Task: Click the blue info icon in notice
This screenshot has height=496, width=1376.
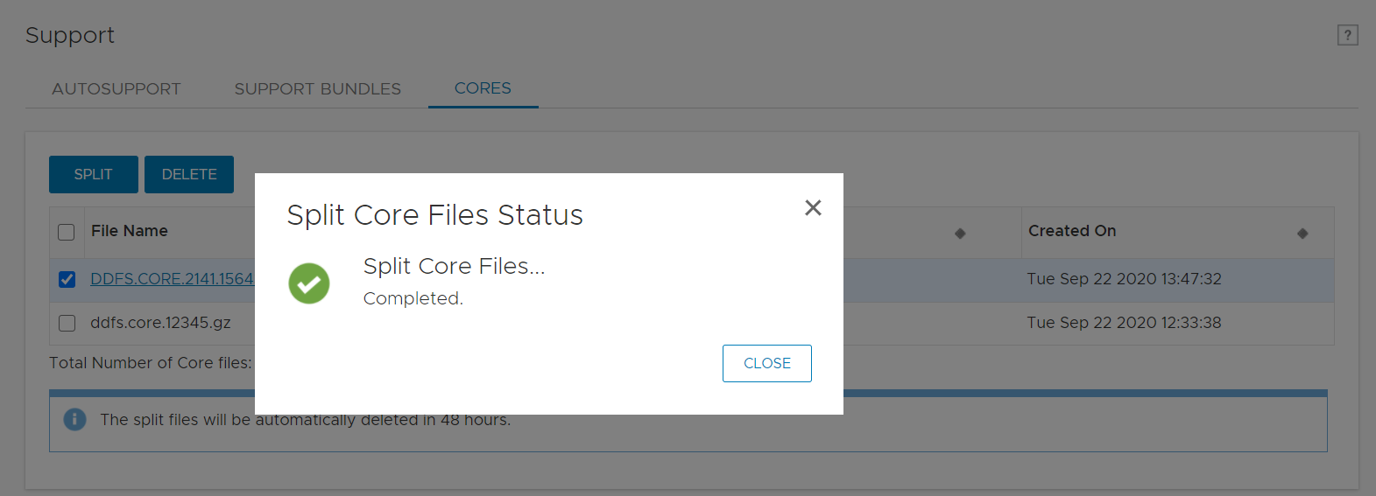Action: (75, 420)
